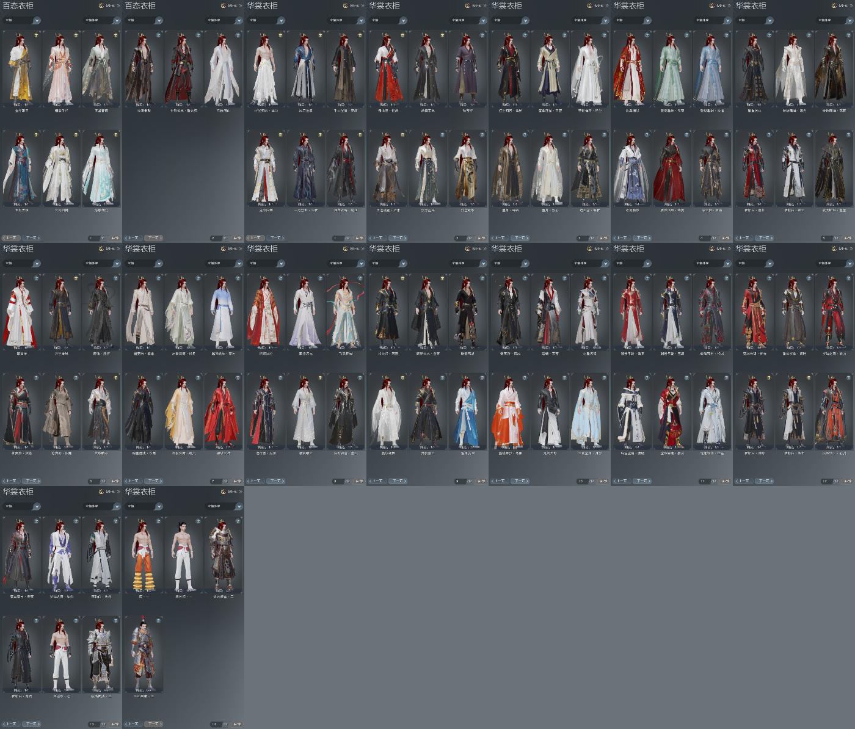Image resolution: width=855 pixels, height=729 pixels.
Task: Click badge icon on the orange-and-white winter robe card
Action: 525,377
